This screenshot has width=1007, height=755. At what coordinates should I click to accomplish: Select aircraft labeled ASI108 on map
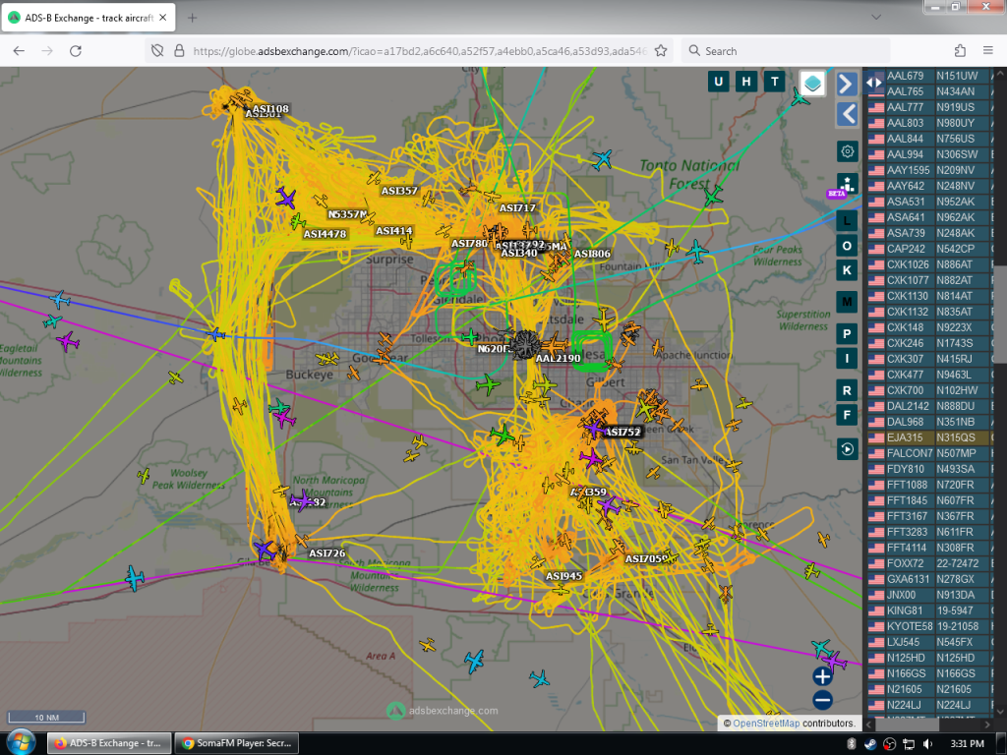(x=241, y=100)
